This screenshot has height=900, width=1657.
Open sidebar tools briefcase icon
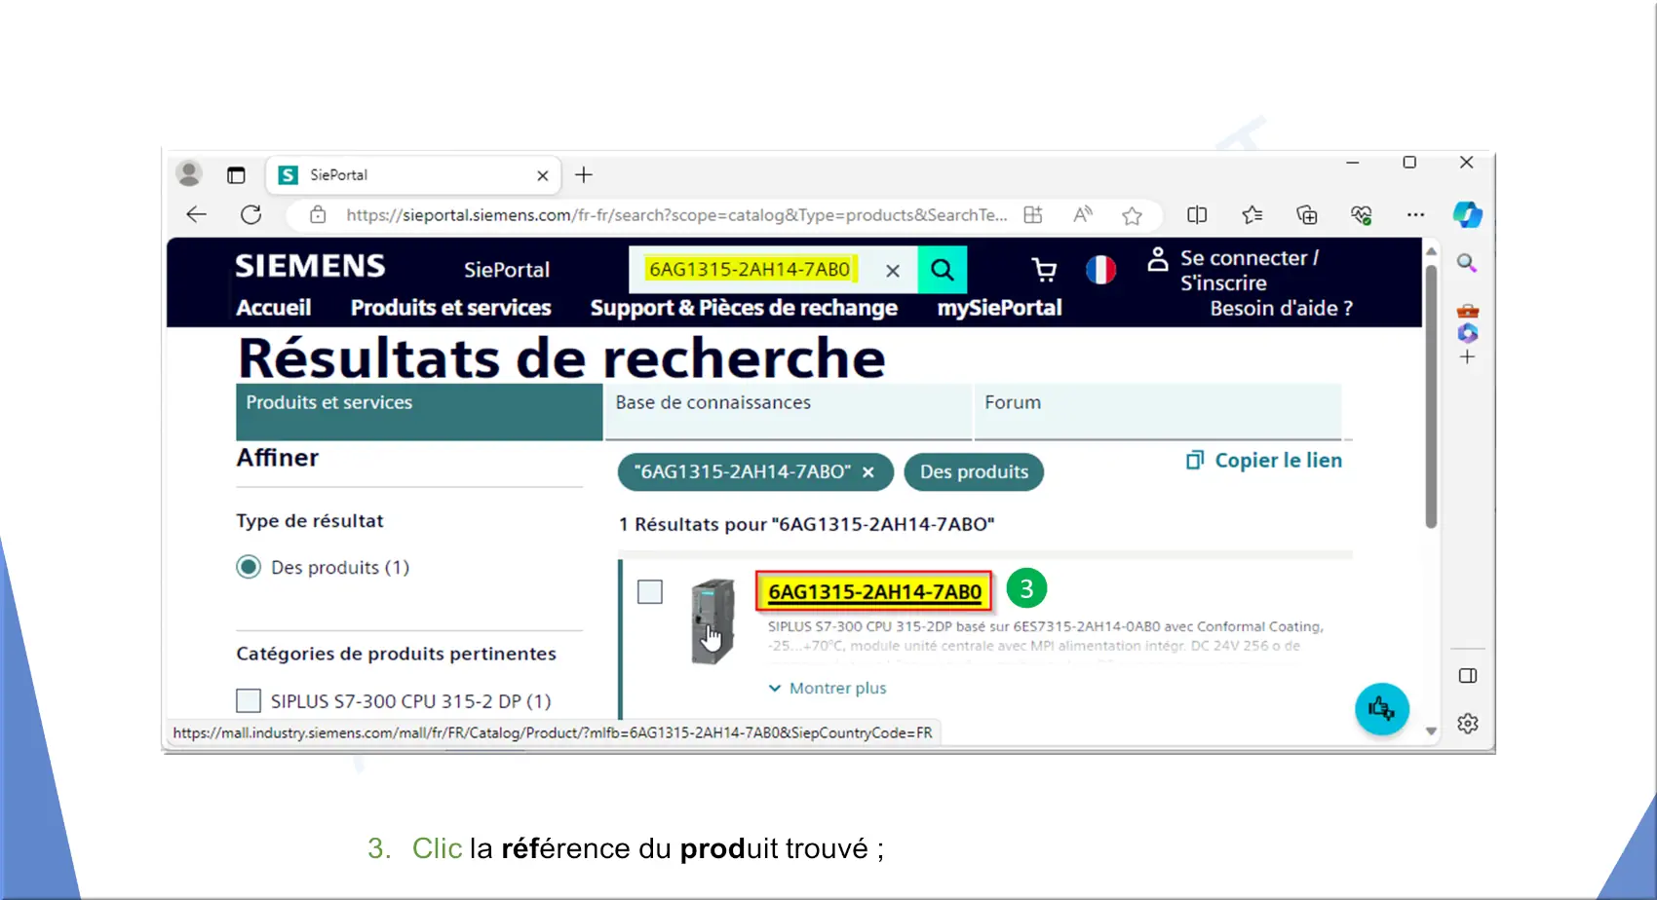pyautogui.click(x=1468, y=312)
